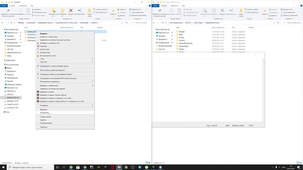Click the Notepad window vertical scrollbar

(263, 90)
